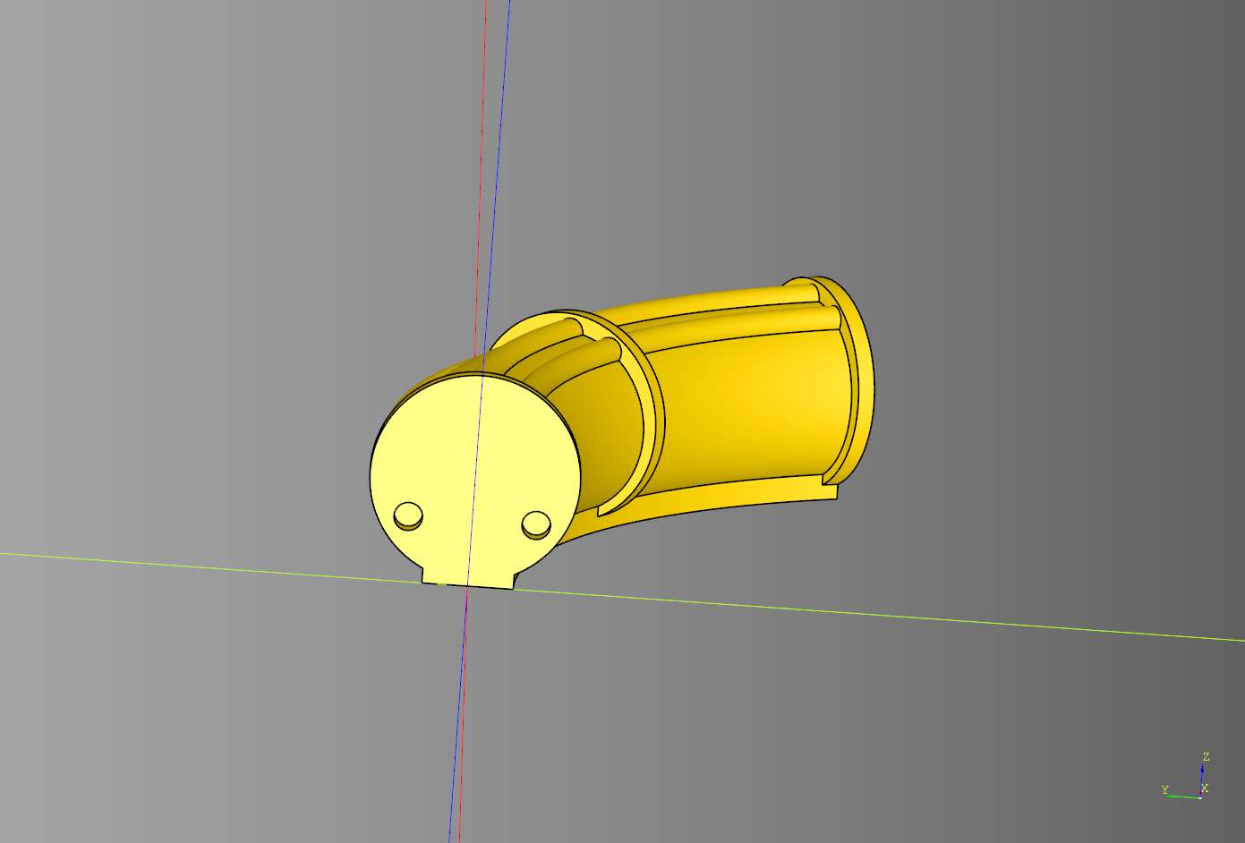
Task: Select the left small round hole on front face
Action: (x=408, y=515)
